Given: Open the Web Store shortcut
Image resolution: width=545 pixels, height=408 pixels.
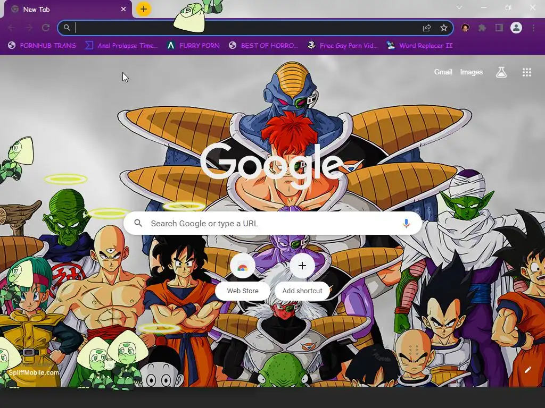Looking at the screenshot, I should 243,277.
